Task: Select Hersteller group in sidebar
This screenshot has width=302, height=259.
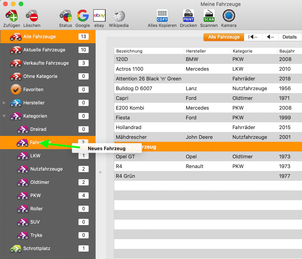Action: (48, 103)
